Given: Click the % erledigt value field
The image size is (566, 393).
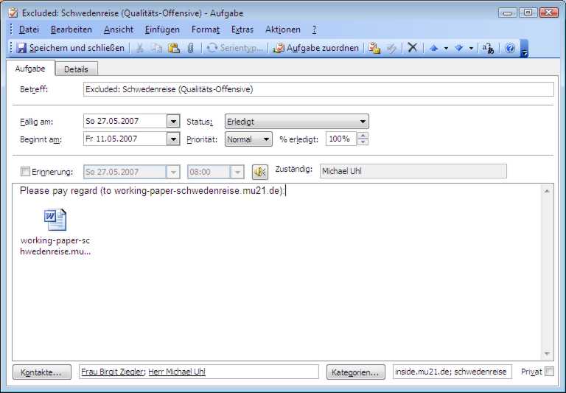Looking at the screenshot, I should (x=340, y=139).
